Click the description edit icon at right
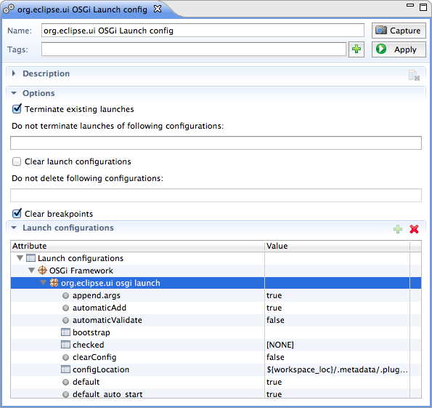 [414, 75]
